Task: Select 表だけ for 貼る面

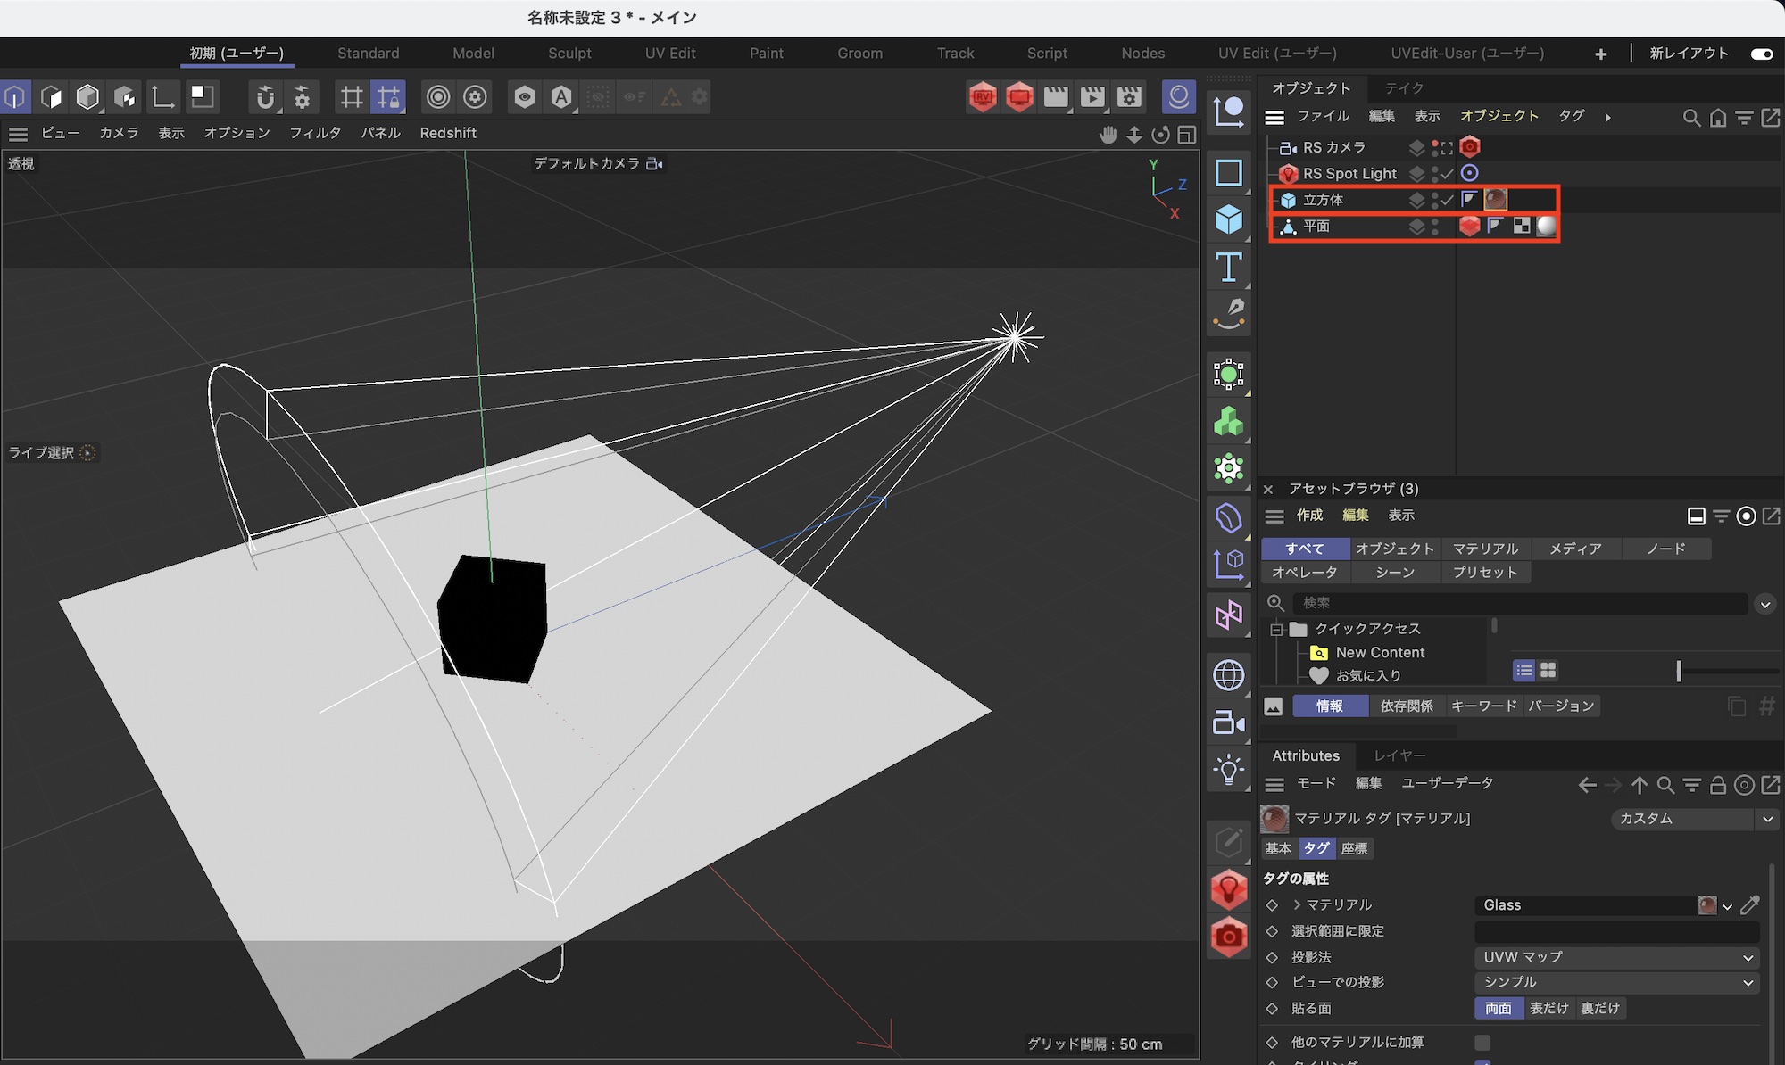Action: 1548,1008
